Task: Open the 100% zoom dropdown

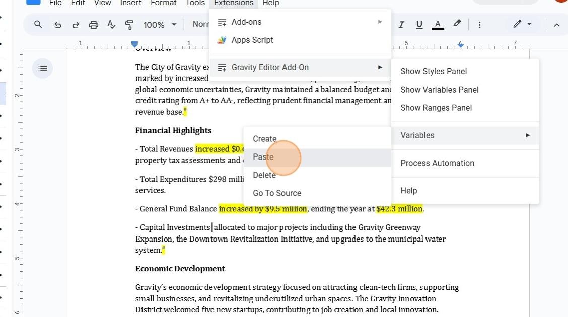Action: 160,25
